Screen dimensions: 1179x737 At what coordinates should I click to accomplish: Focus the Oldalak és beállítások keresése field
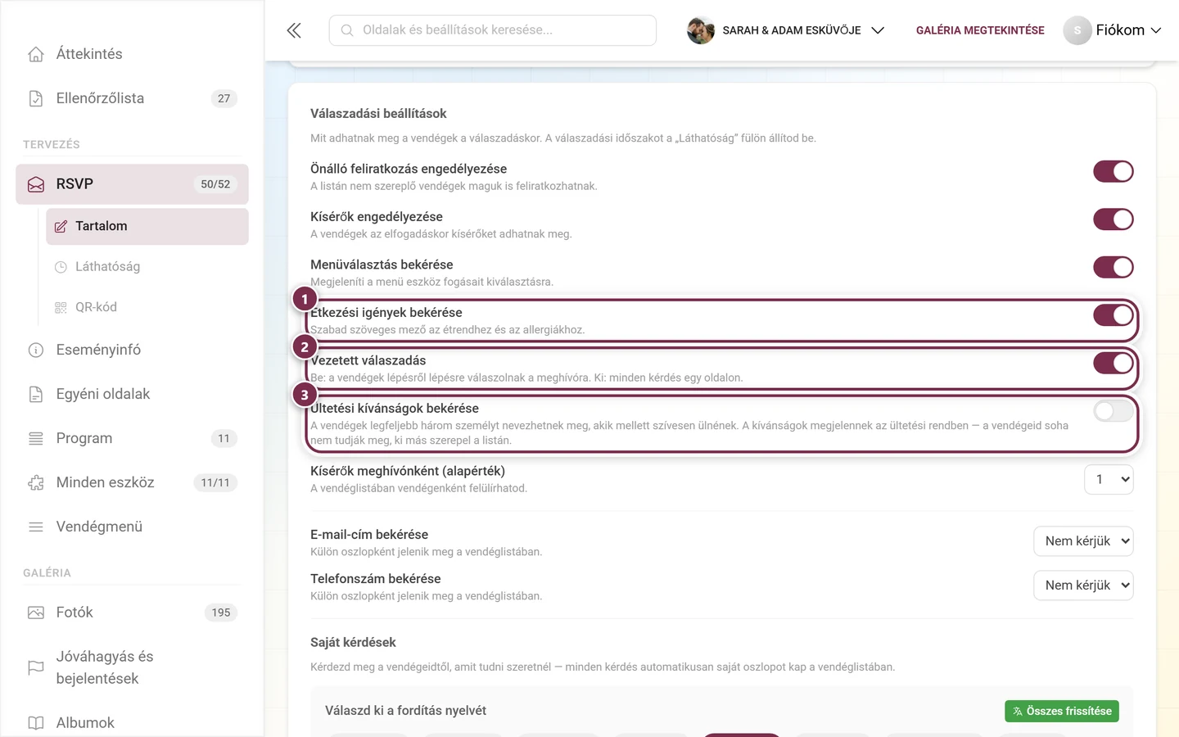pyautogui.click(x=493, y=30)
